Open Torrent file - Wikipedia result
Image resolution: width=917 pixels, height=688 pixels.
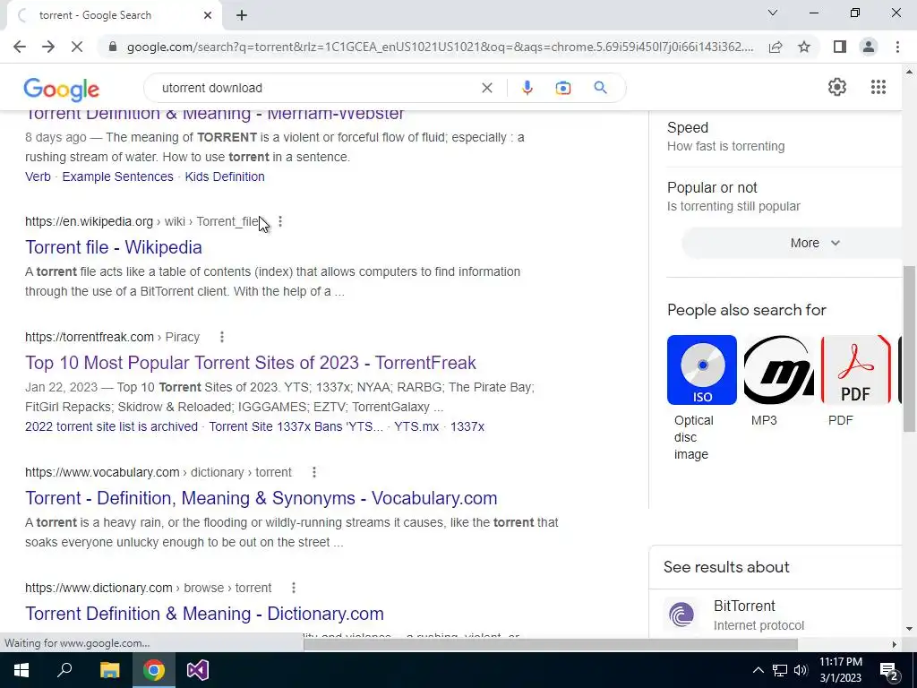[114, 247]
